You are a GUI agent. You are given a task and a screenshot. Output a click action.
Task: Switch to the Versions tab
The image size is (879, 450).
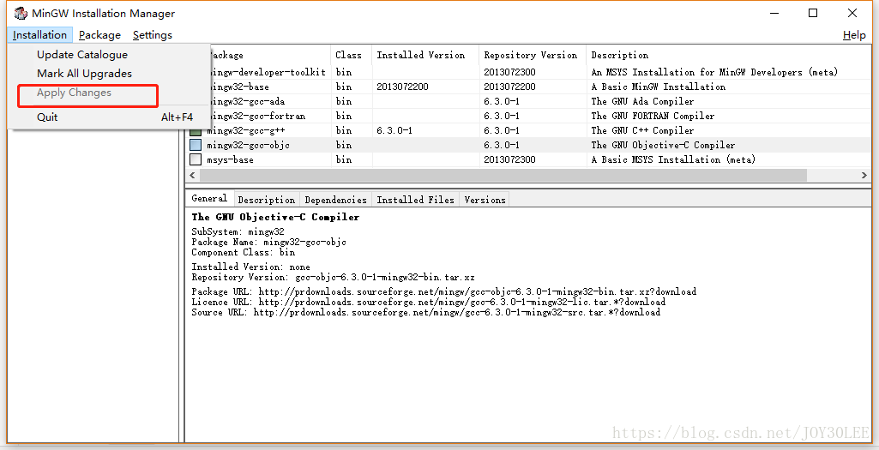[485, 200]
